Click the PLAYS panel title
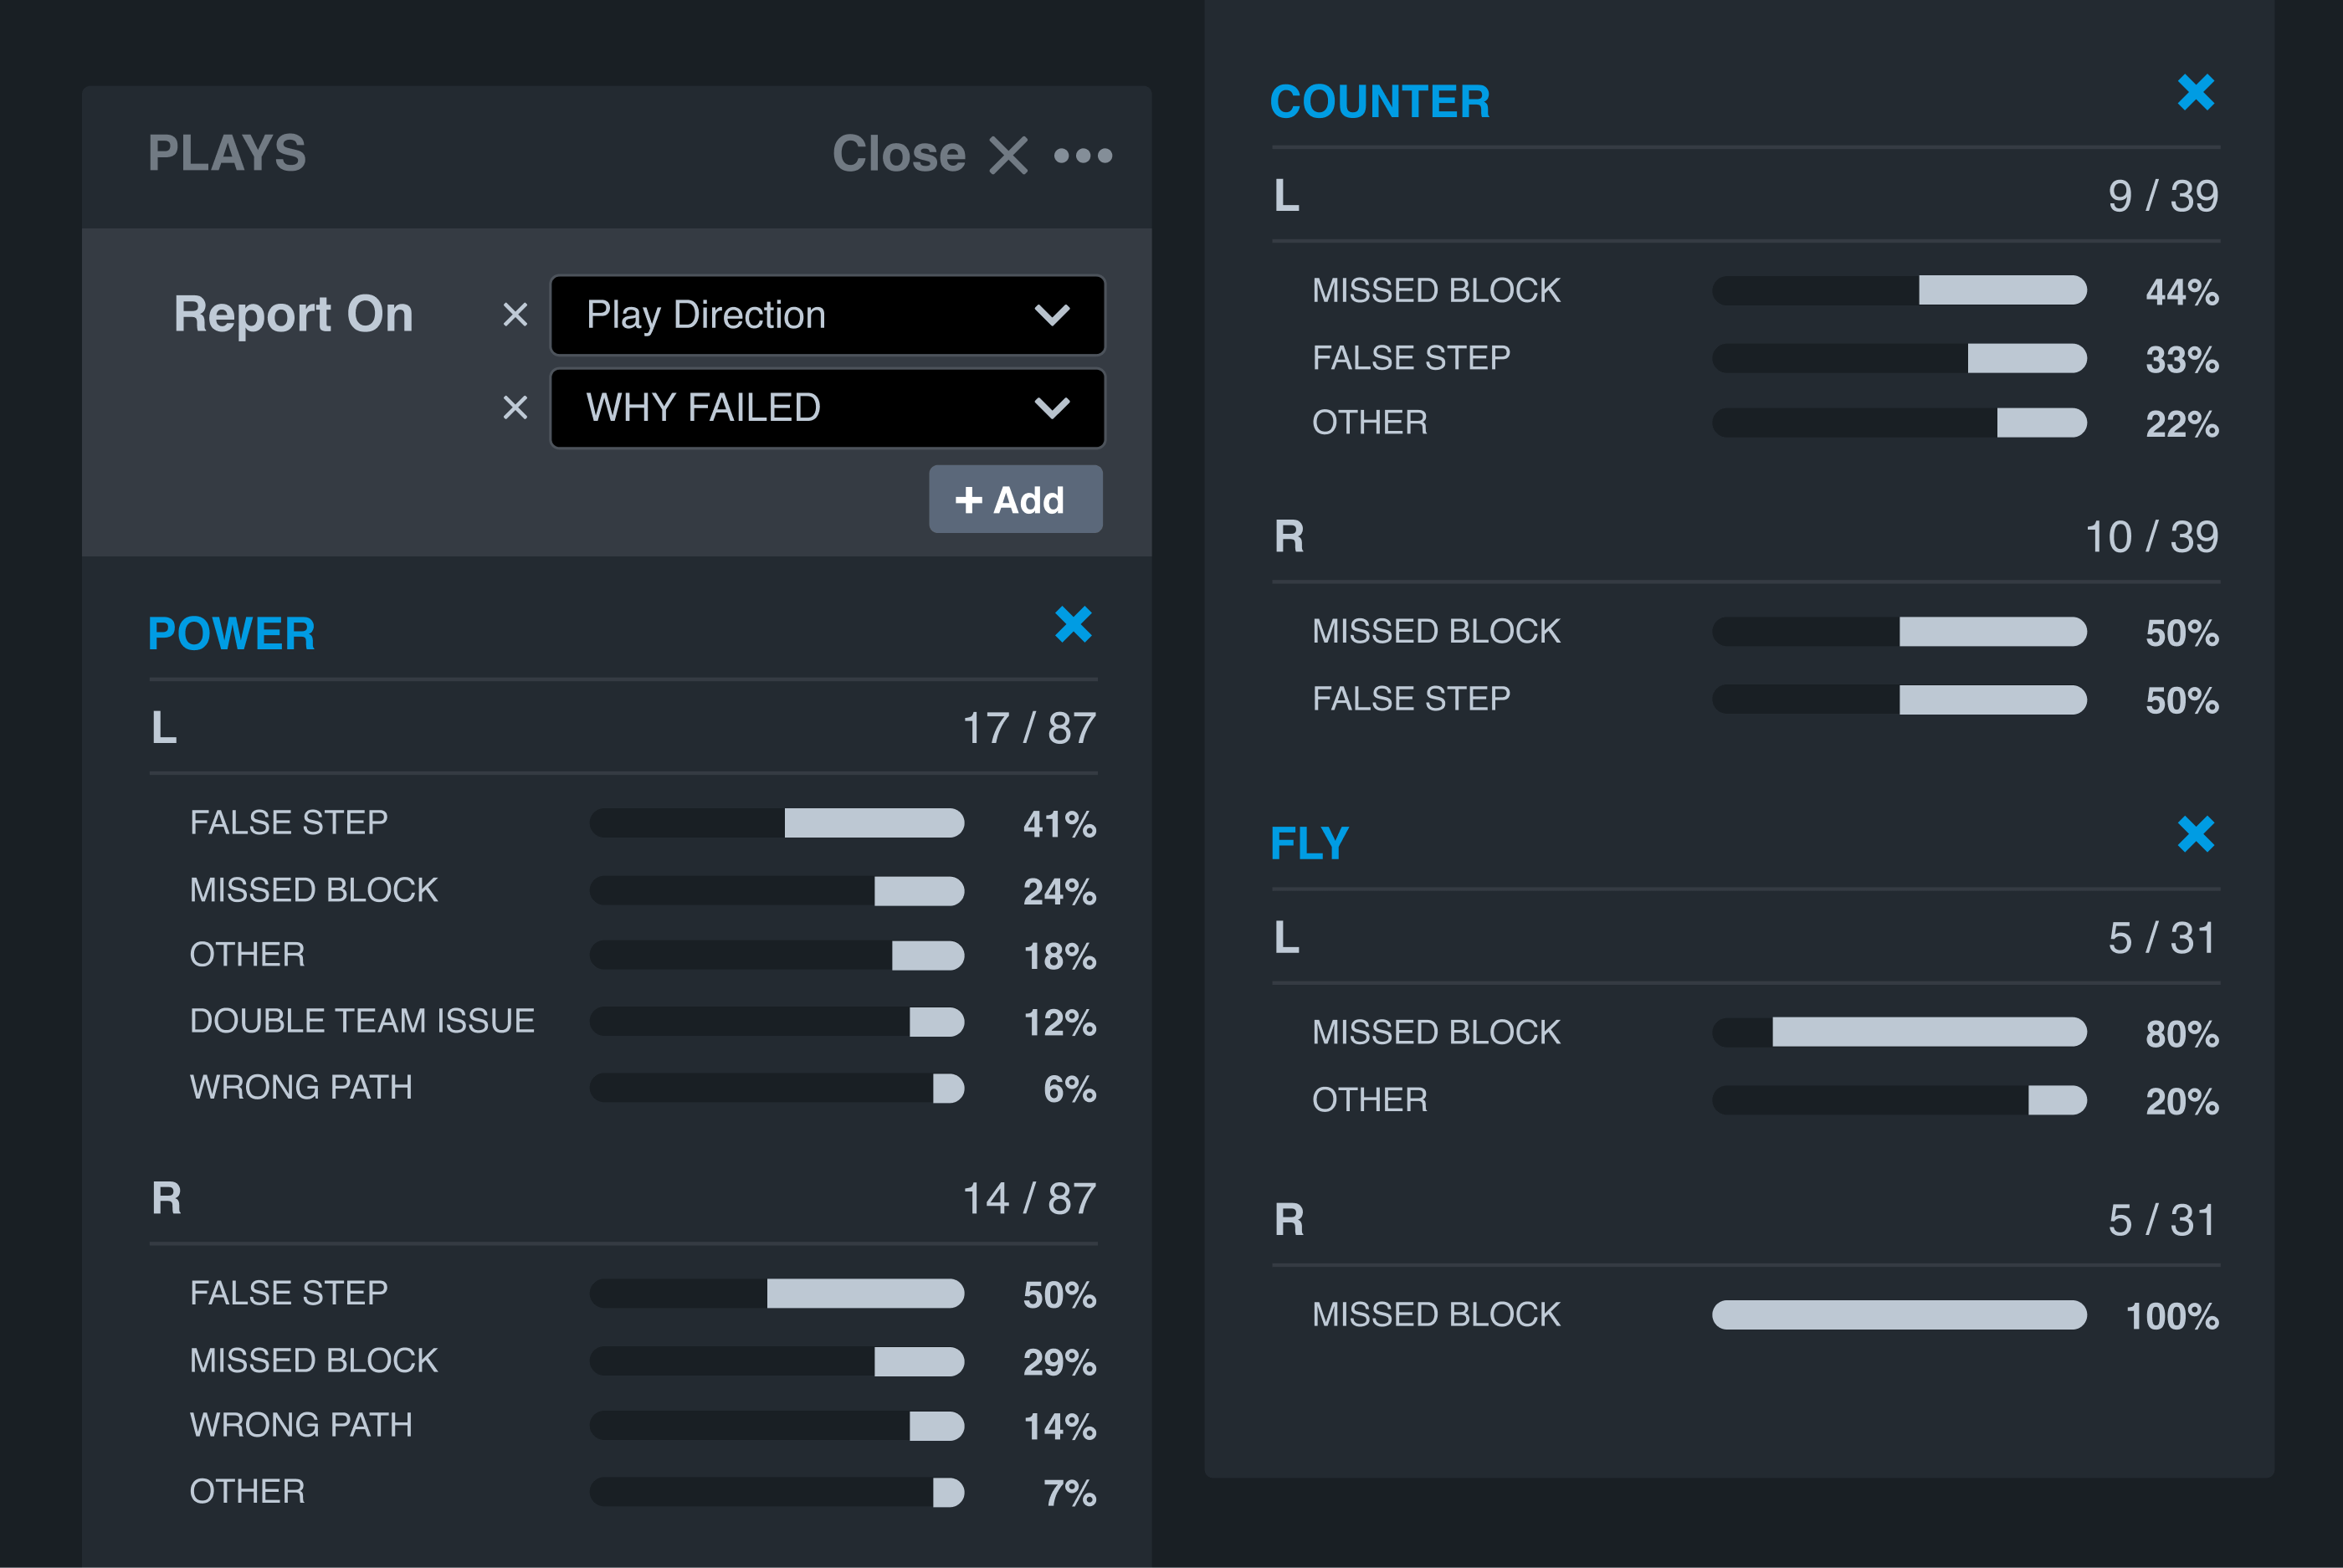Viewport: 2343px width, 1568px height. click(227, 154)
